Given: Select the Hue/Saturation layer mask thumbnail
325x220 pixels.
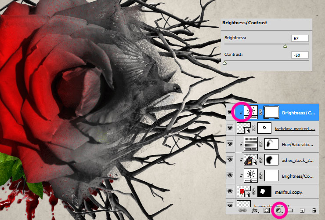Looking at the screenshot, I should 271,143.
